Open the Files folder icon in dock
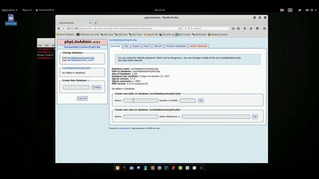This screenshot has width=319, height=179. 132,168
